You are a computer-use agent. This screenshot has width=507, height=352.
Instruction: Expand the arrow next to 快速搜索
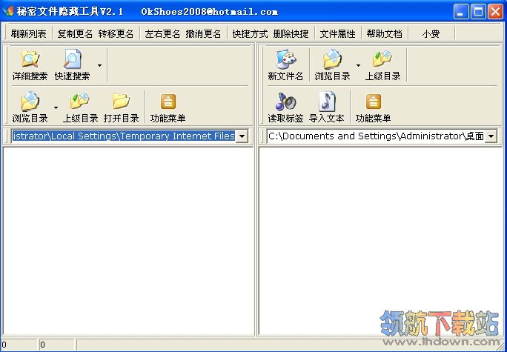tap(99, 65)
